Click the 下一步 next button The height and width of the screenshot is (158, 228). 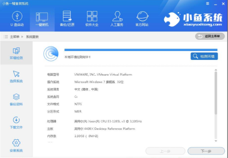click(x=206, y=151)
